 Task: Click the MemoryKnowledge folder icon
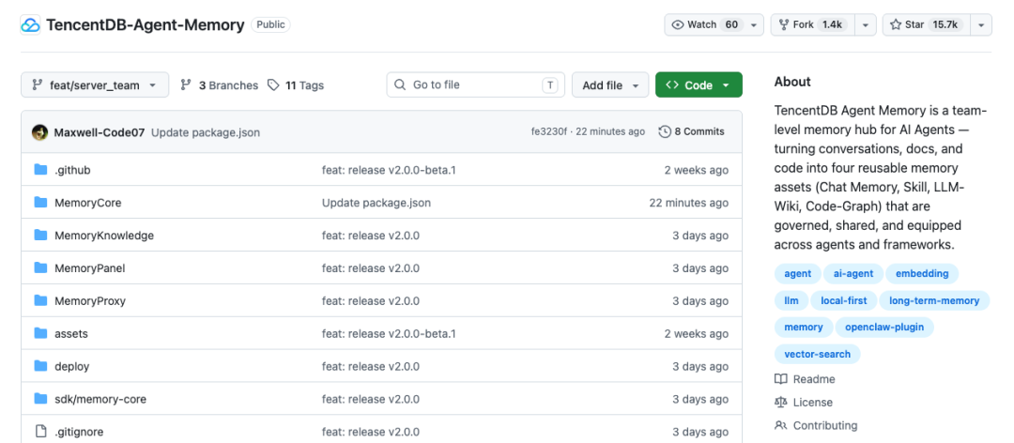40,236
